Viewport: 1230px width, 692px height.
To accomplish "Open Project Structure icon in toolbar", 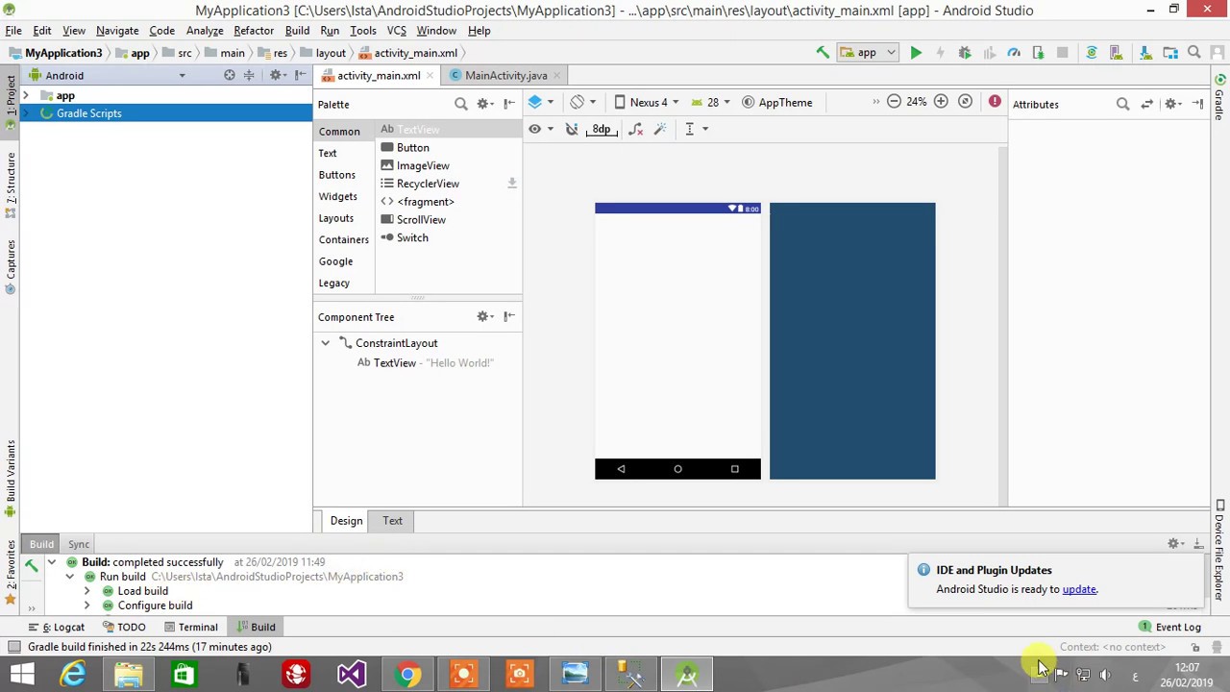I will (1169, 53).
